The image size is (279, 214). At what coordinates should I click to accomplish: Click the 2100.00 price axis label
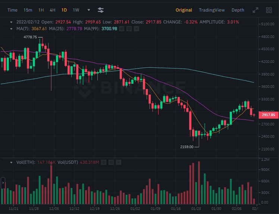(x=267, y=149)
